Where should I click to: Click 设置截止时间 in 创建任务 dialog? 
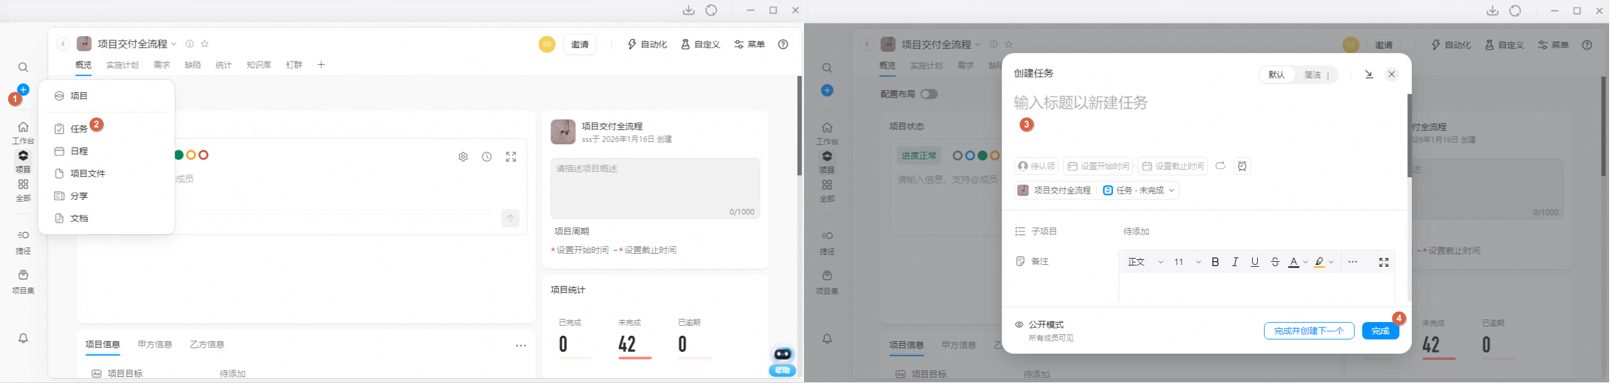click(1173, 166)
